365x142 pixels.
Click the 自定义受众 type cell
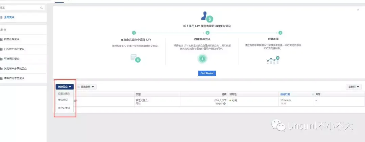142,100
